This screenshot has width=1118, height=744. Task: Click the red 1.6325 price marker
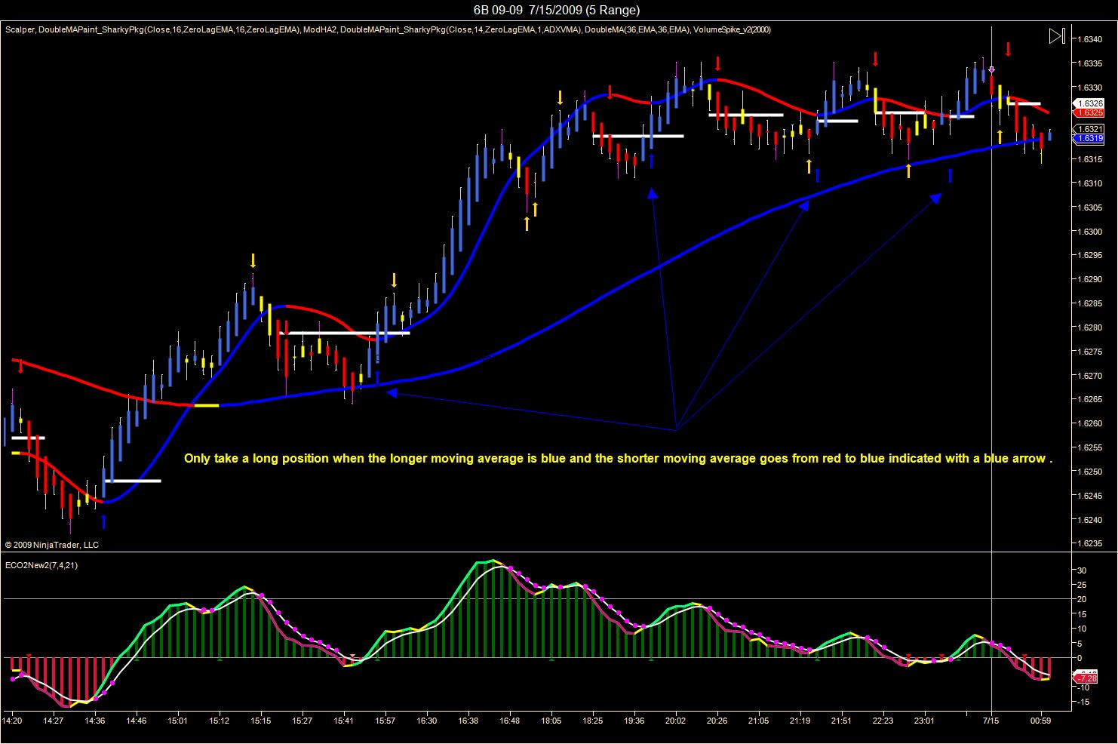point(1089,112)
